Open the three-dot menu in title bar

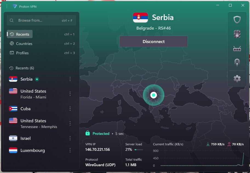coord(7,6)
